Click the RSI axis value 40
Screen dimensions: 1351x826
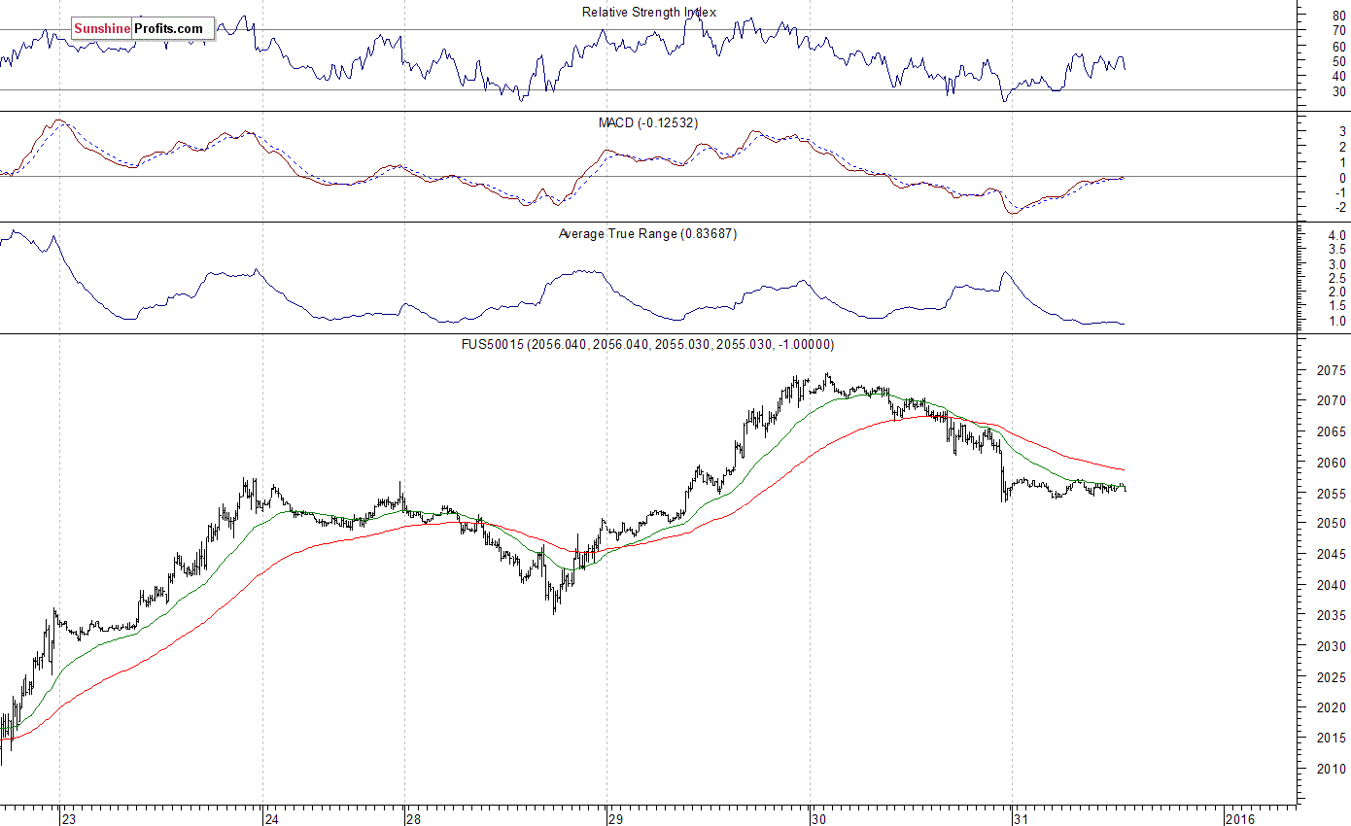[1339, 76]
